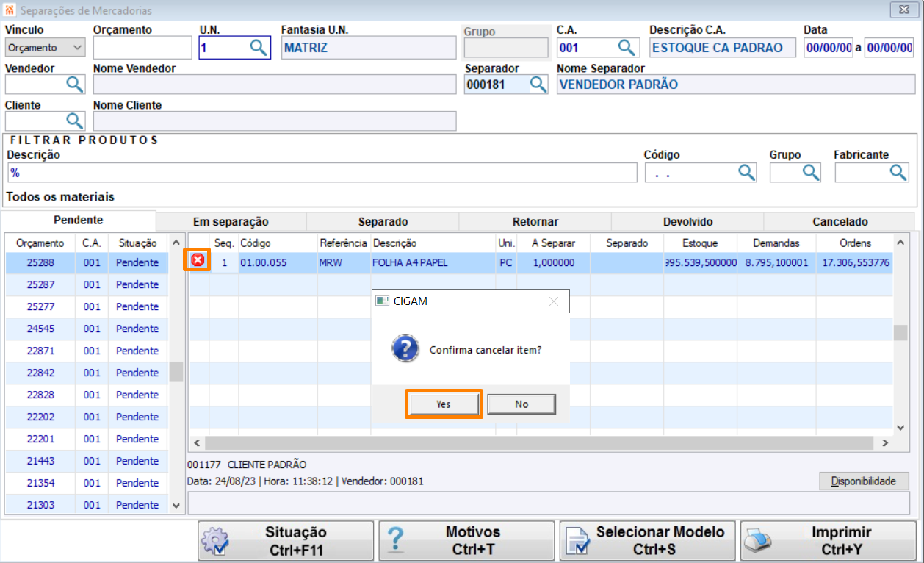Switch to the Separado tab

pos(383,222)
